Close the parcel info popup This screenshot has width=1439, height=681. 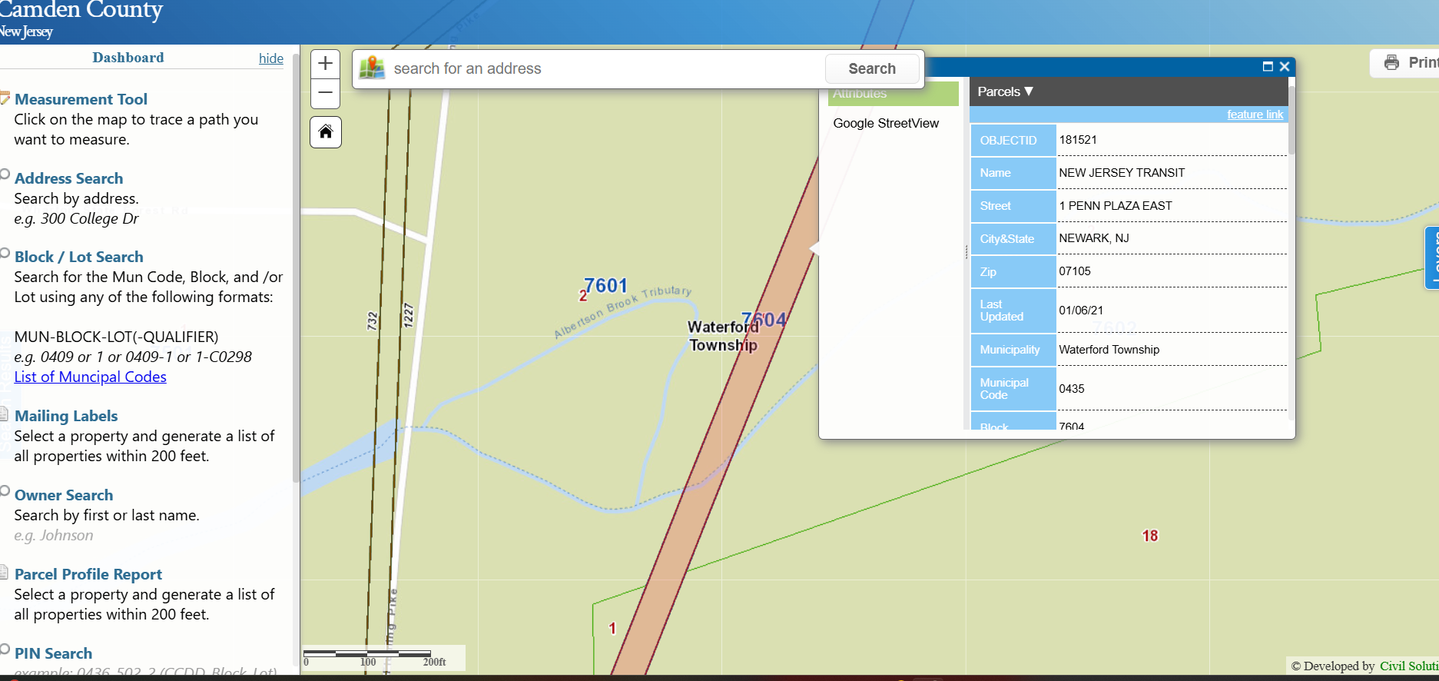pos(1285,67)
